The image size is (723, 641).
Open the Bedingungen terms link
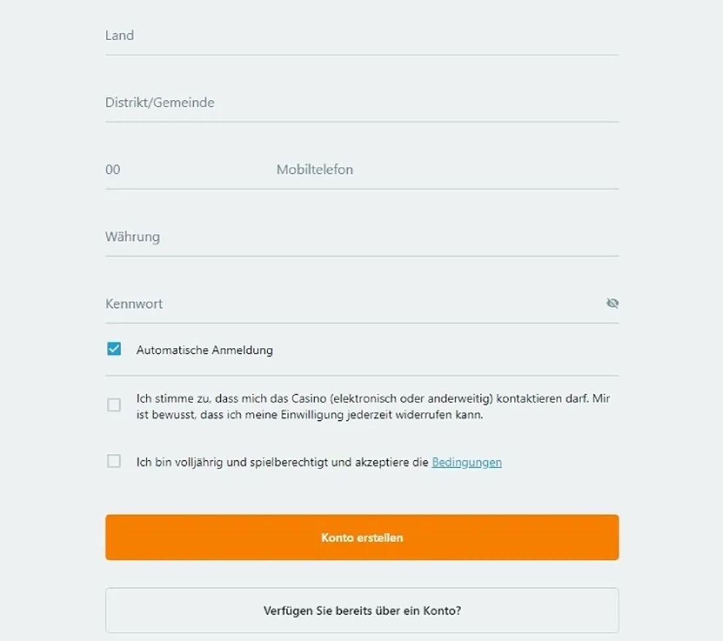[467, 462]
